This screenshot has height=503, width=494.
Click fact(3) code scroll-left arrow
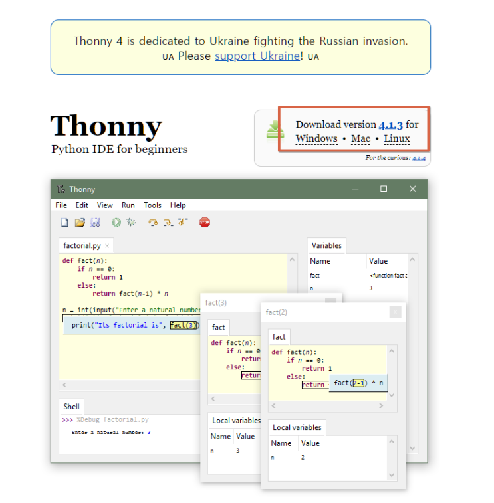pyautogui.click(x=213, y=399)
